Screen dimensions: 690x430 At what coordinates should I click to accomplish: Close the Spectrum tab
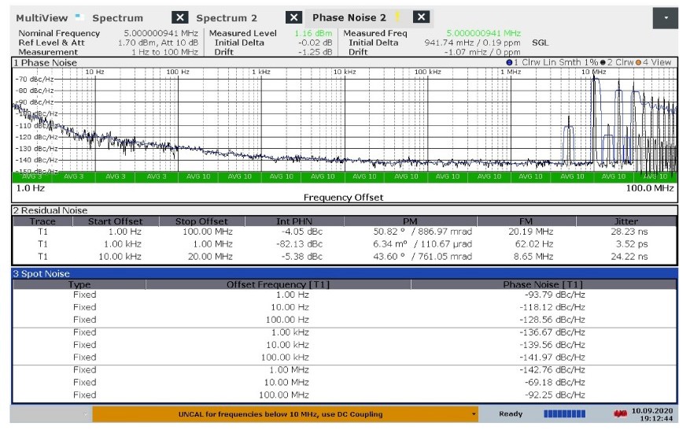[x=180, y=17]
